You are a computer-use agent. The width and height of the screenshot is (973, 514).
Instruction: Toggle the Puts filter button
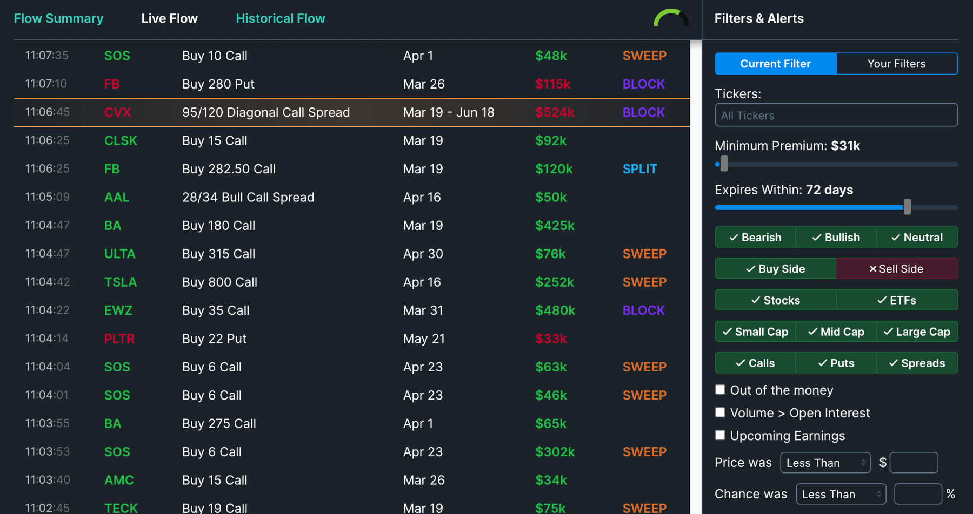pos(836,363)
